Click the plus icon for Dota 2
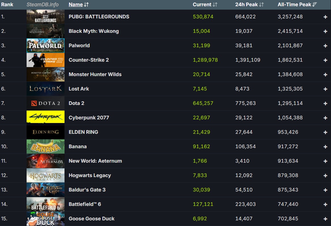The height and width of the screenshot is (226, 331). (325, 104)
